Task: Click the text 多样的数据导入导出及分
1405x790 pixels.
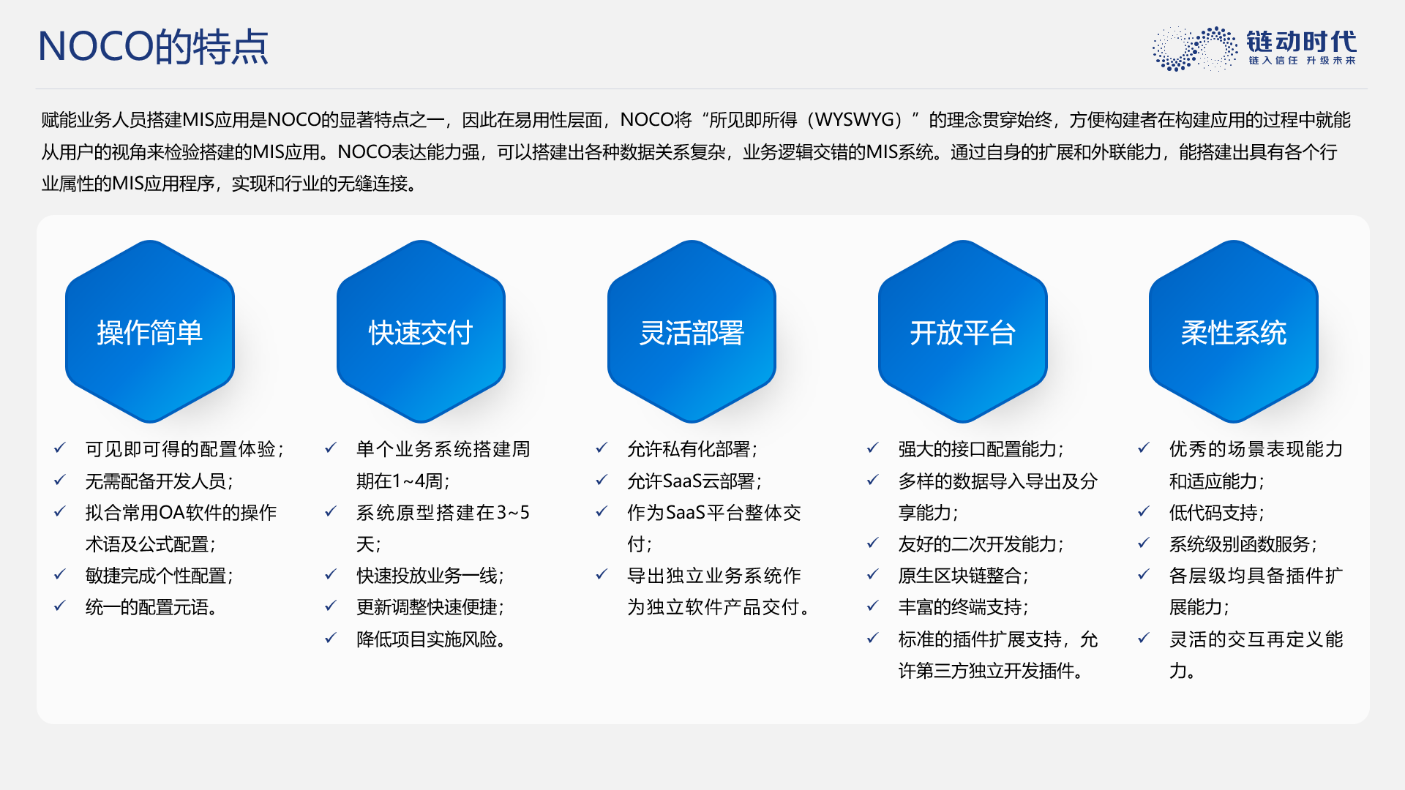Action: tap(998, 481)
